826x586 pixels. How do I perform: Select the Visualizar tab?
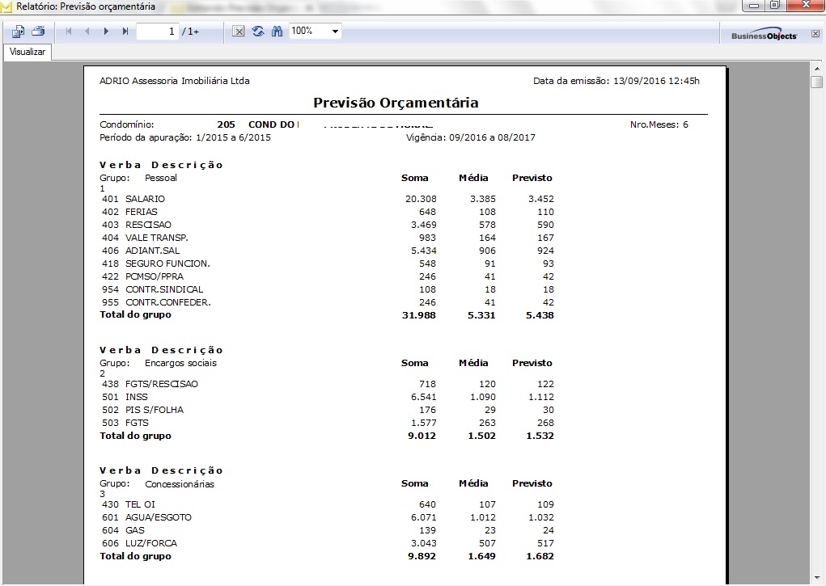pos(28,52)
